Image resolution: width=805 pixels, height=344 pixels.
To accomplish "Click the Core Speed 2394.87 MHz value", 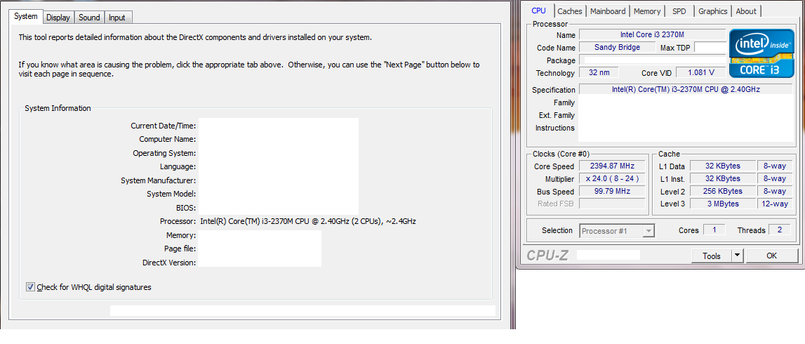I will 612,166.
